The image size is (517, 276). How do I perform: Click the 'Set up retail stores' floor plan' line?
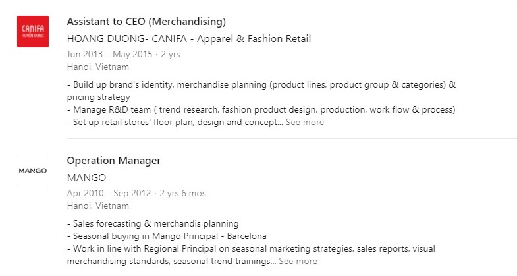[x=175, y=122]
